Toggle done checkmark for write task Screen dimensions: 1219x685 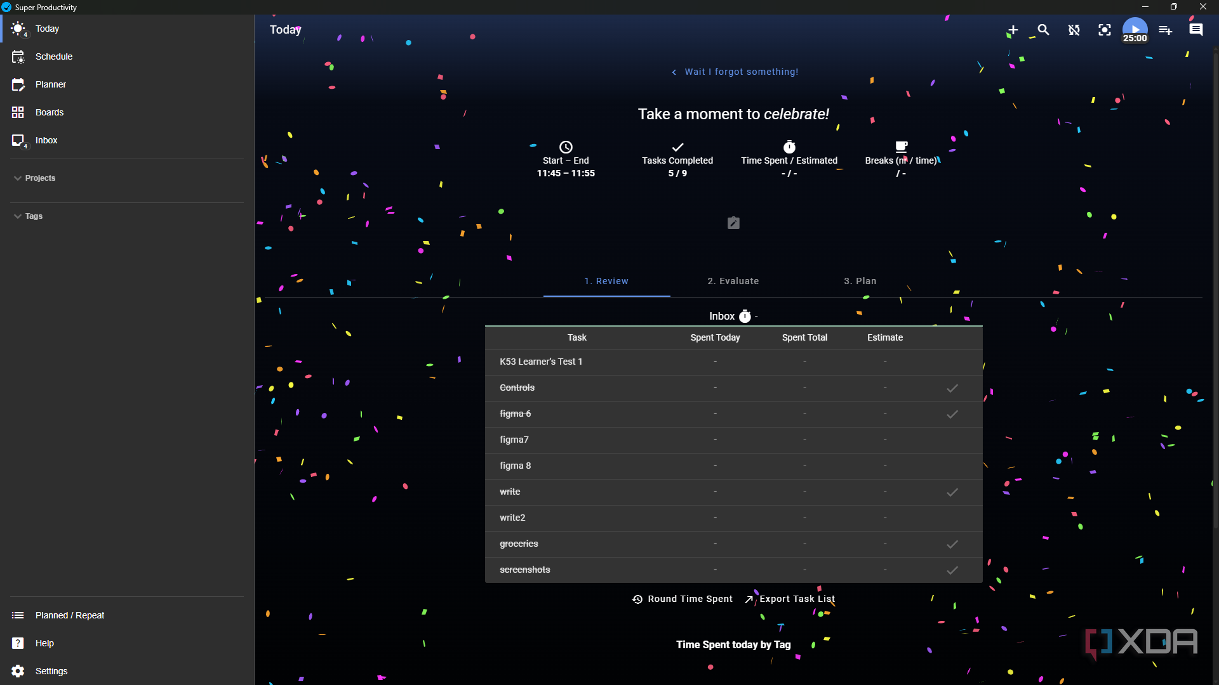point(952,492)
